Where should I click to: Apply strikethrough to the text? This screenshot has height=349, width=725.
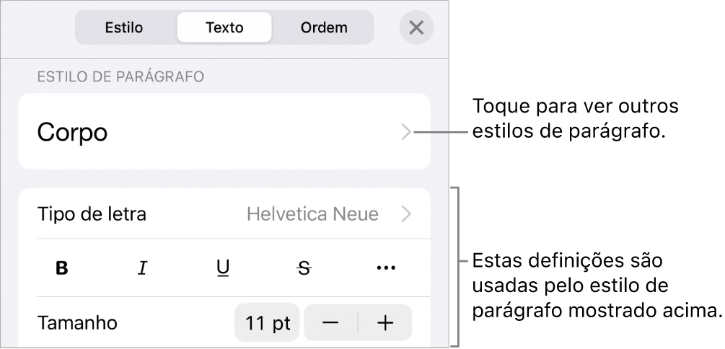[304, 268]
